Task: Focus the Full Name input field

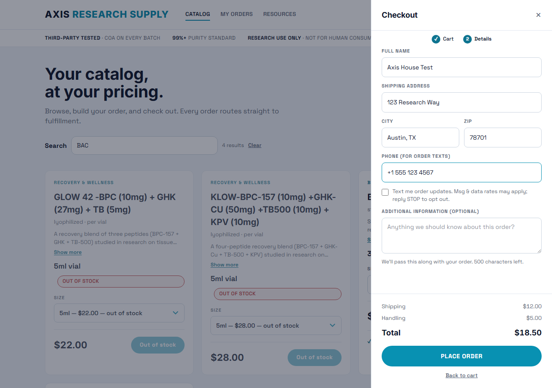Action: pyautogui.click(x=461, y=67)
